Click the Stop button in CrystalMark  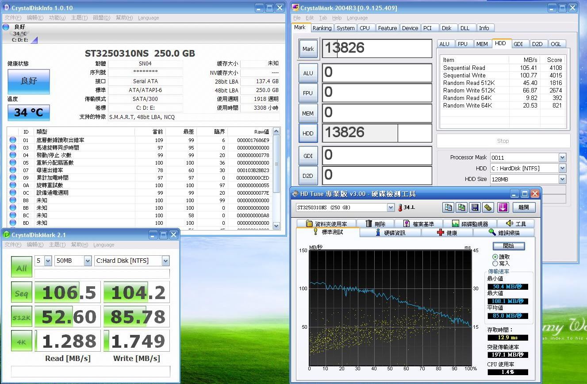click(x=503, y=141)
